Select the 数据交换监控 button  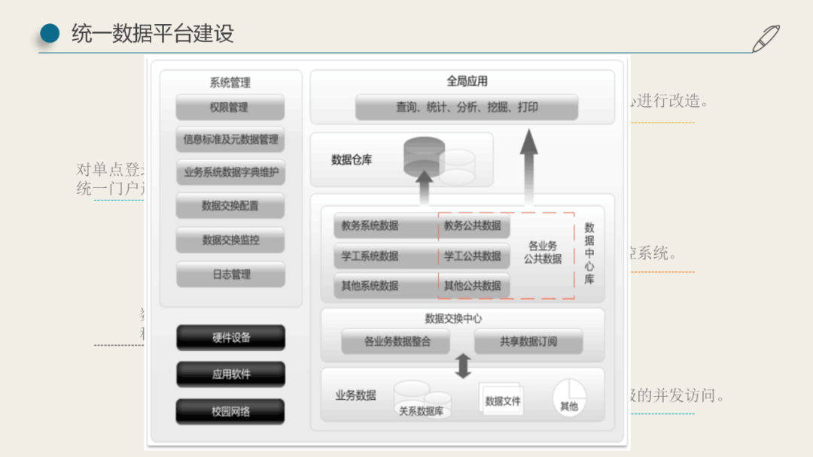230,240
